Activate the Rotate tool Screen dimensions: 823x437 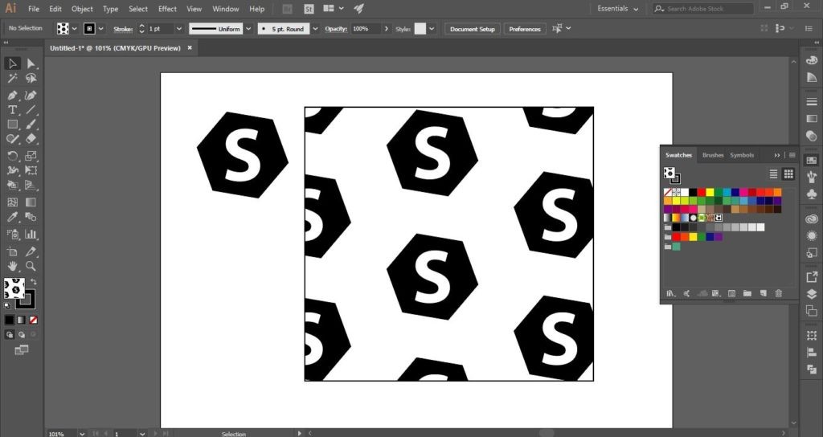pyautogui.click(x=12, y=156)
